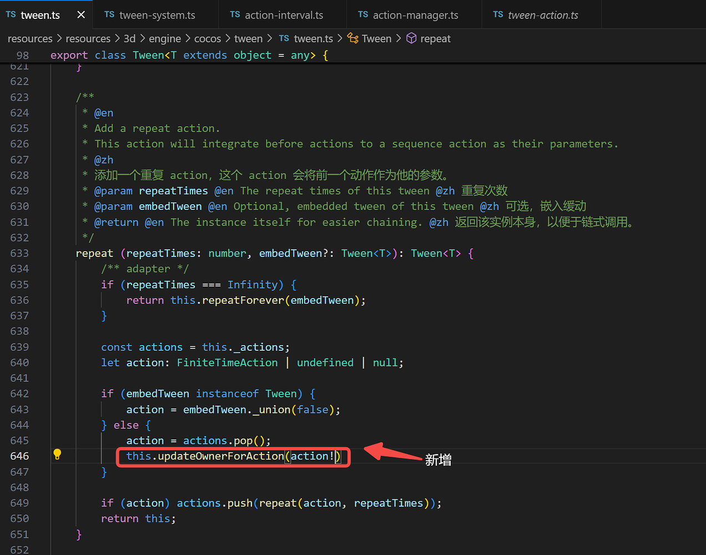Click the yellow Tween class symbol icon in breadcrumb
This screenshot has width=706, height=555.
tap(353, 38)
